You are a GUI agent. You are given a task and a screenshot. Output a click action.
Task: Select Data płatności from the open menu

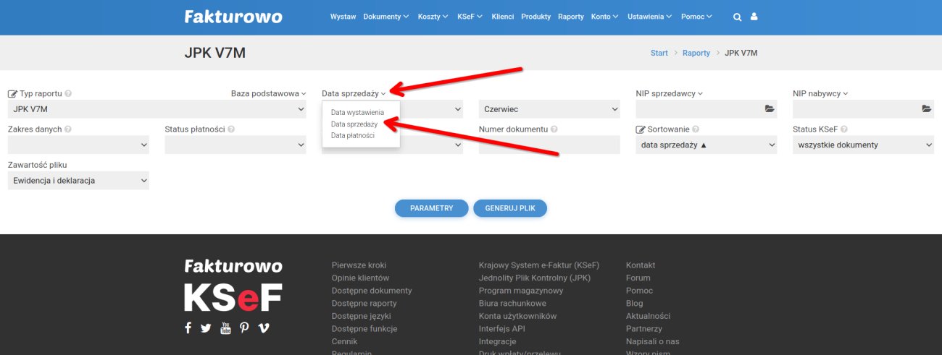pyautogui.click(x=353, y=135)
